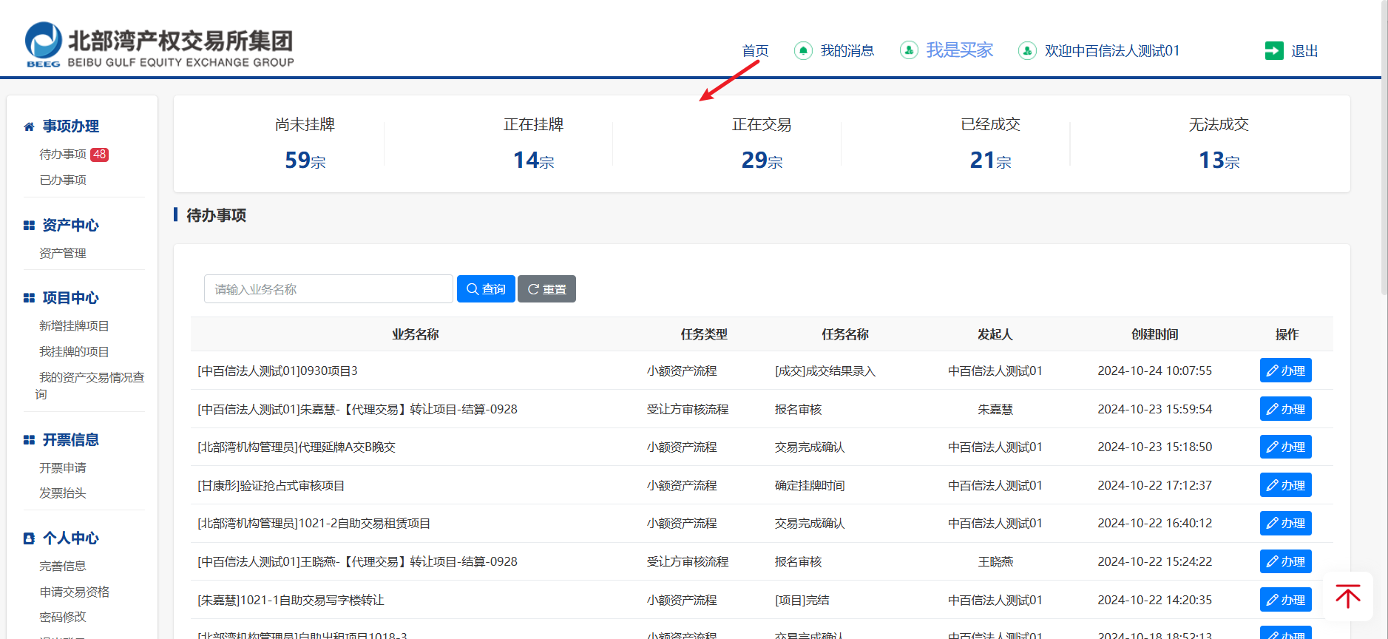The width and height of the screenshot is (1388, 639).
Task: Click the 项目中心 section heading
Action: pyautogui.click(x=70, y=298)
